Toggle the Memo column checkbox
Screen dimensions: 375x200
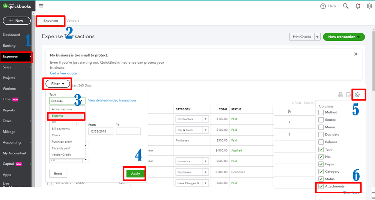click(321, 127)
